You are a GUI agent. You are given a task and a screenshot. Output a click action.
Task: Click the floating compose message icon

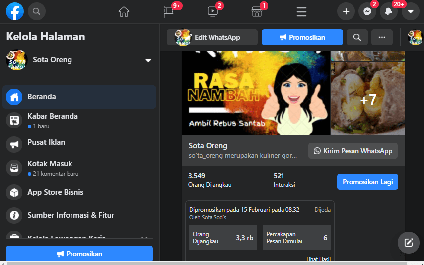click(409, 243)
